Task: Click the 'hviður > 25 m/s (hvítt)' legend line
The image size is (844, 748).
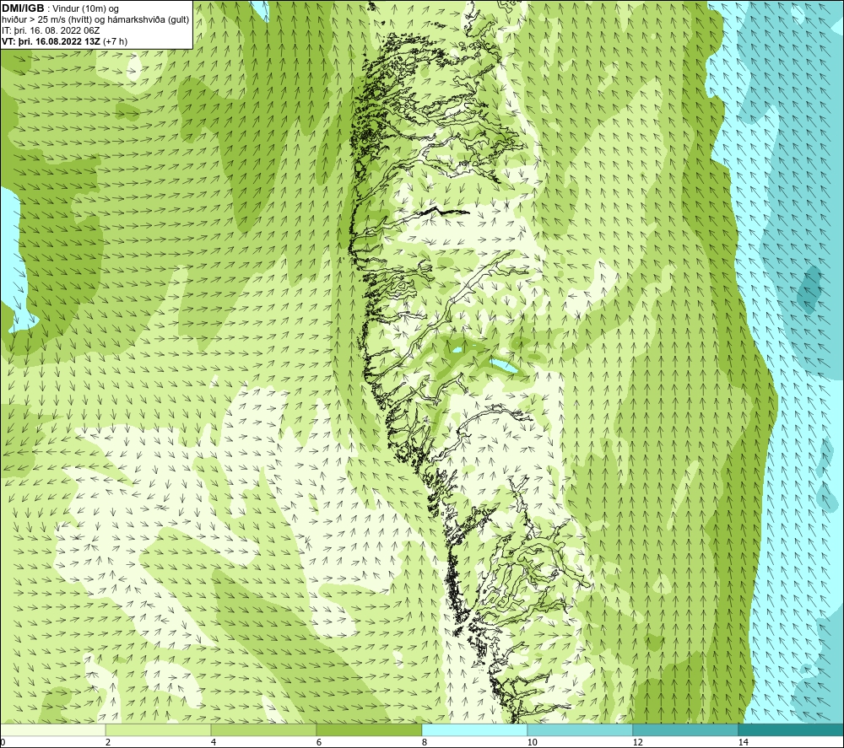Action: tap(46, 20)
